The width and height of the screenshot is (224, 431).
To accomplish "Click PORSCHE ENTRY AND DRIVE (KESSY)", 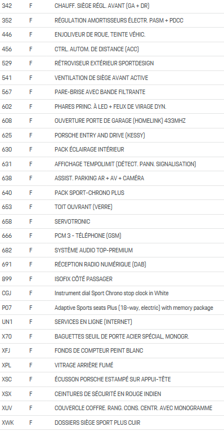I will (100, 135).
